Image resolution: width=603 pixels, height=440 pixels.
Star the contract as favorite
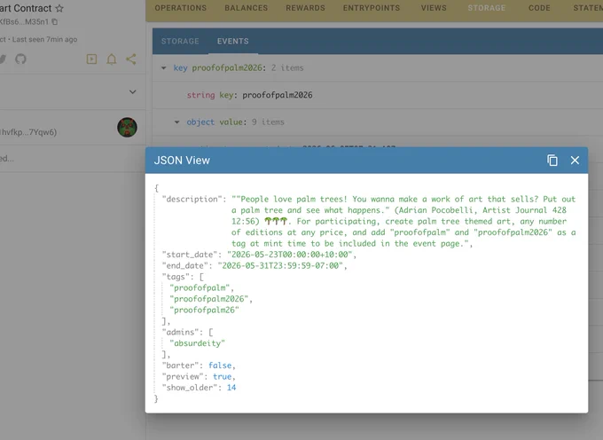click(59, 8)
